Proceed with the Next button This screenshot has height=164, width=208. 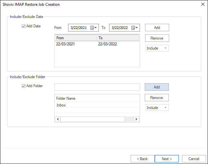point(167,159)
